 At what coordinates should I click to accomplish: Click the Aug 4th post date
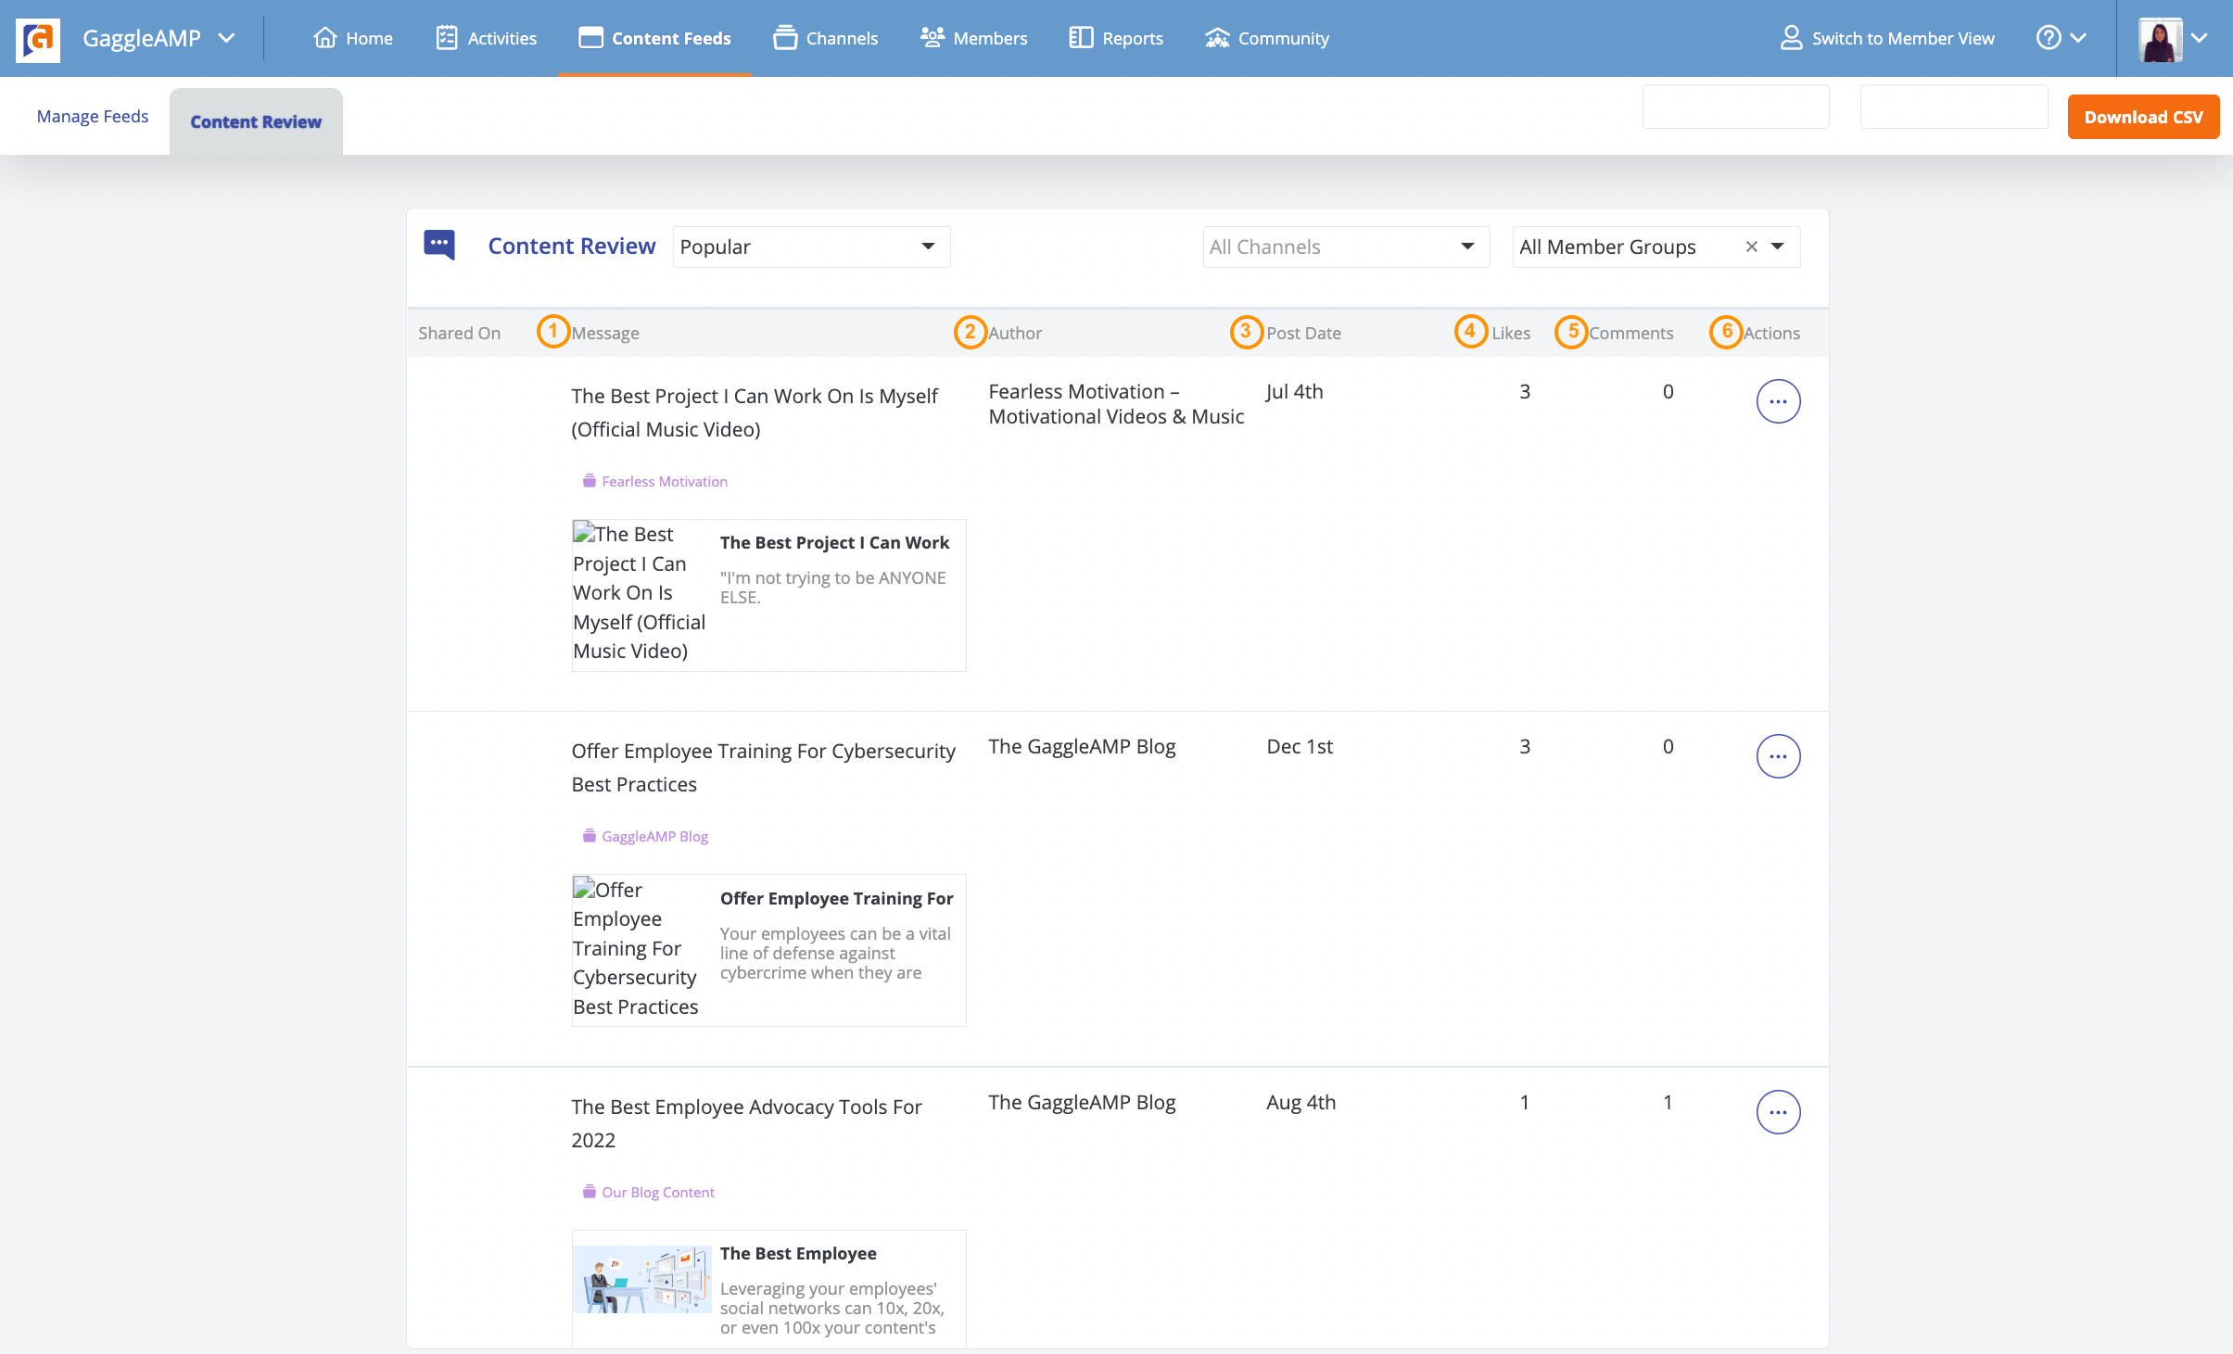tap(1301, 1102)
